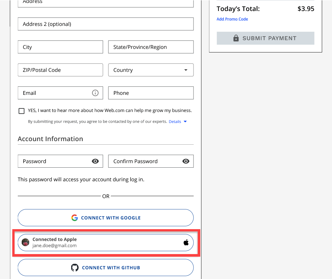Reveal Confirm Password with its eye icon
Viewport: 332px width, 279px height.
186,161
